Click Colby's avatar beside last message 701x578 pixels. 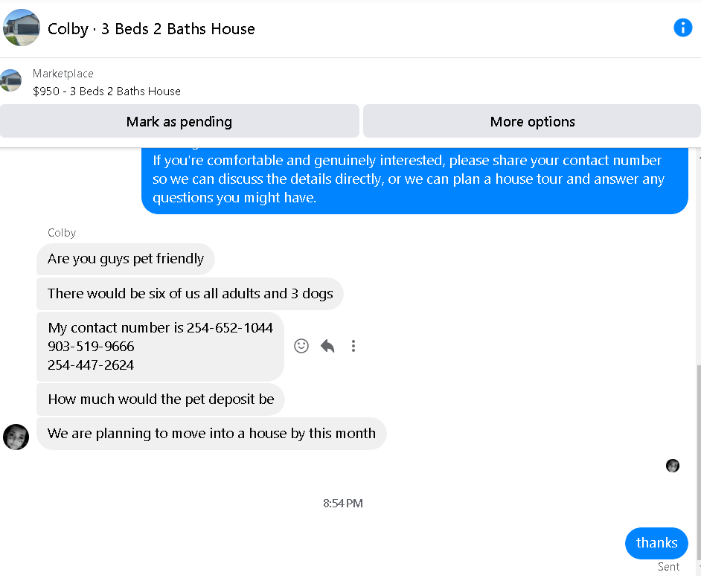pyautogui.click(x=16, y=437)
